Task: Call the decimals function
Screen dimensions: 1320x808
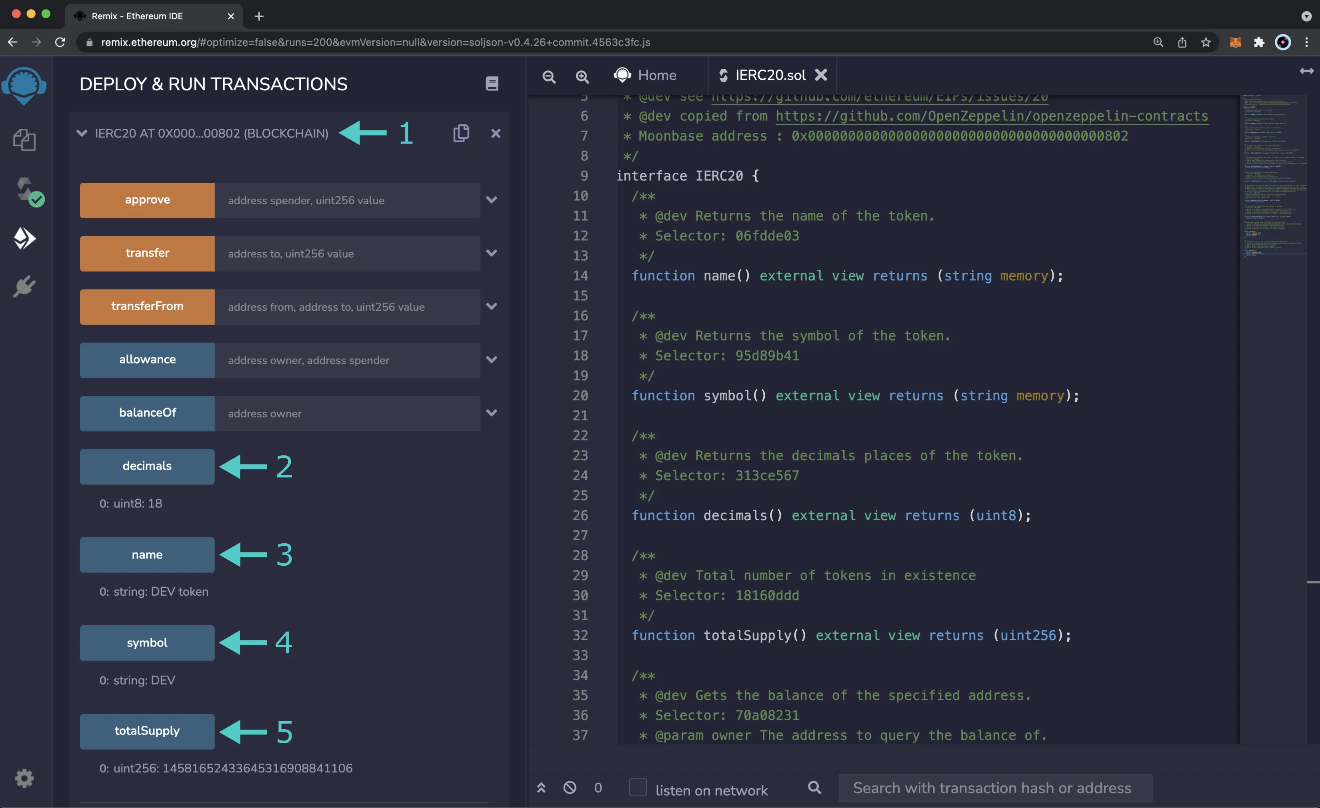Action: click(147, 467)
